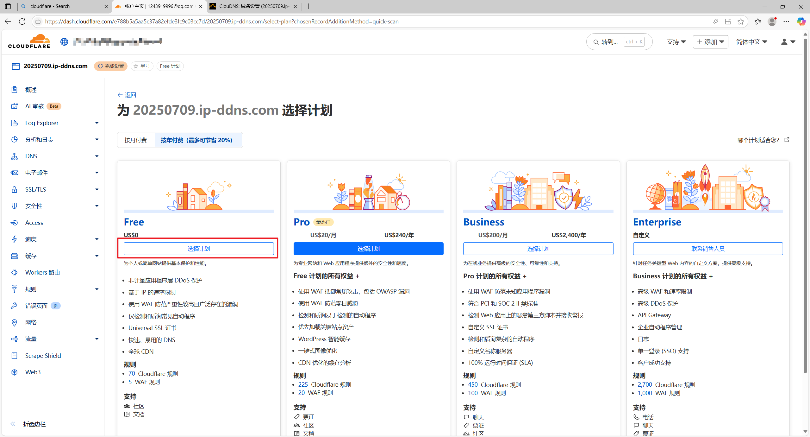
Task: Click the globe icon next to account name
Action: [x=64, y=41]
